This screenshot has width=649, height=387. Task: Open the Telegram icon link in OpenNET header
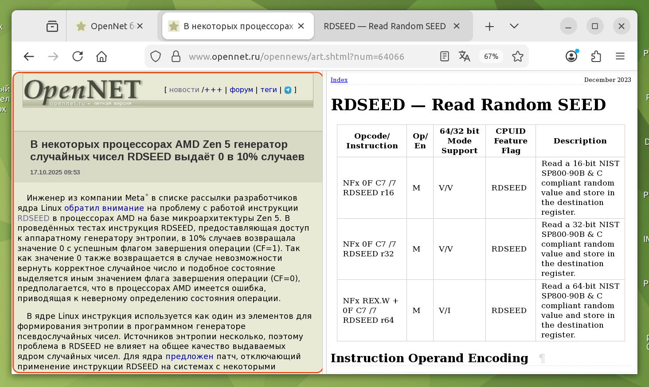coord(288,90)
